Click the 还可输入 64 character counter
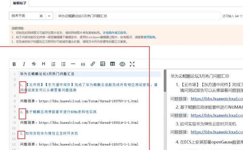Viewport: 243px width, 150px height. (233, 16)
